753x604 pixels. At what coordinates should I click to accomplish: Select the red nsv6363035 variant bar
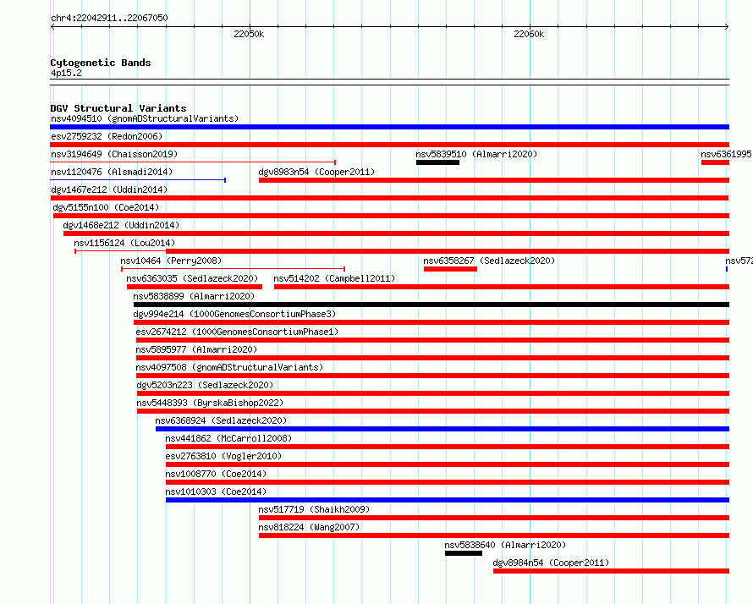click(x=195, y=287)
